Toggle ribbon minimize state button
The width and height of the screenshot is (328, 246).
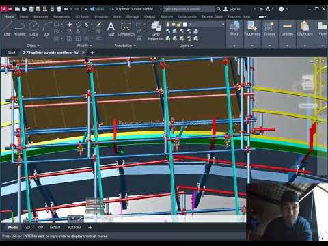(x=261, y=17)
